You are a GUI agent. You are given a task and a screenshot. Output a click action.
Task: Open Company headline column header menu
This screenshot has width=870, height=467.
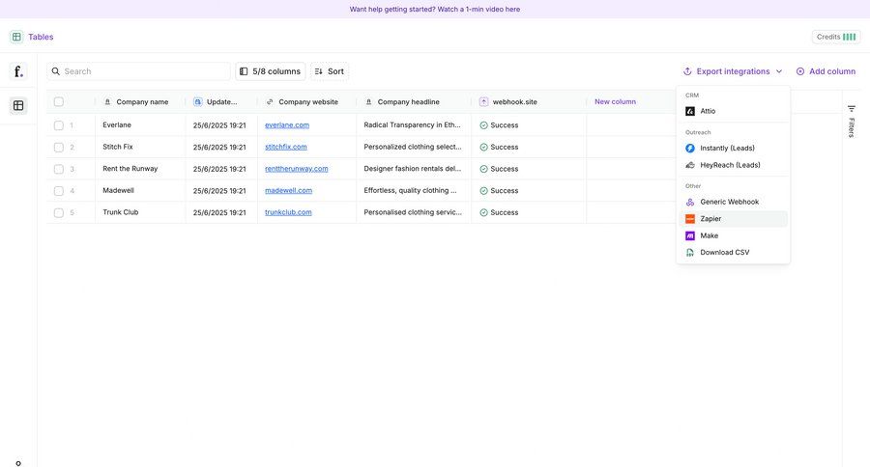[414, 102]
